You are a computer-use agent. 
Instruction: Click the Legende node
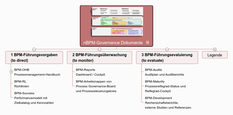tap(215, 55)
